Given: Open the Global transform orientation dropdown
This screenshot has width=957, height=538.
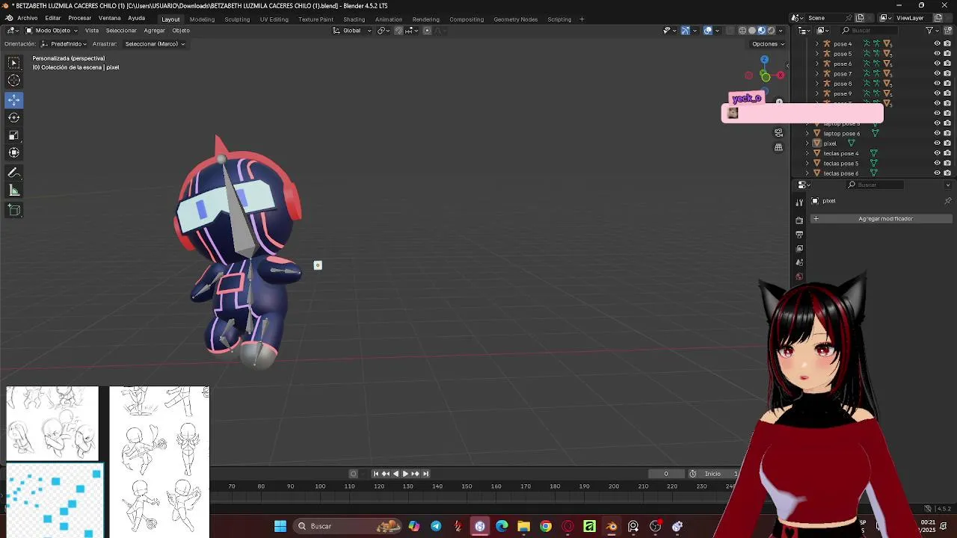Looking at the screenshot, I should (x=351, y=31).
